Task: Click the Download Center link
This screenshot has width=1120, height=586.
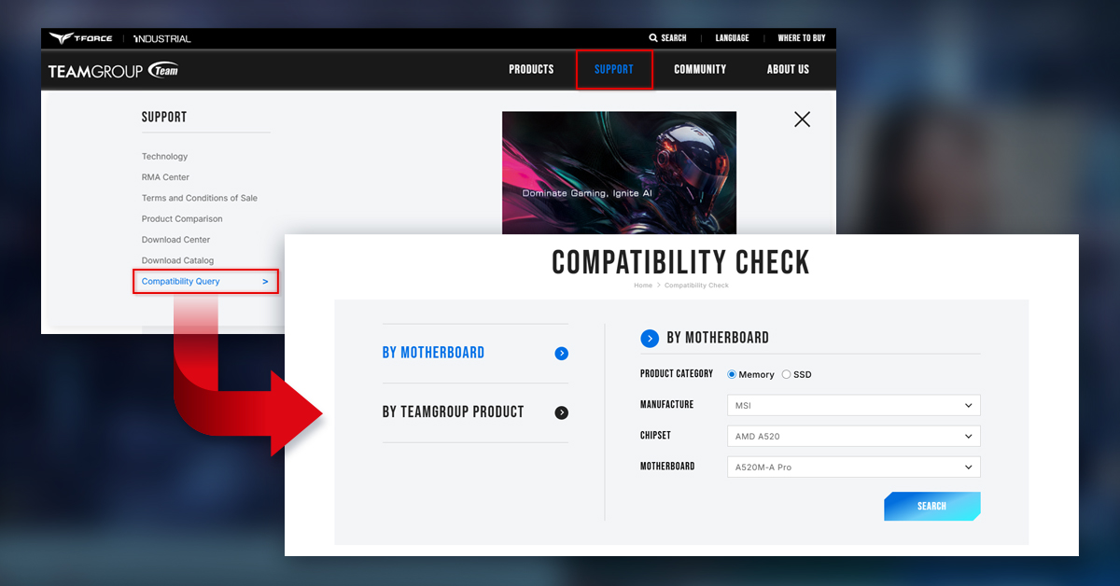Action: click(x=175, y=240)
